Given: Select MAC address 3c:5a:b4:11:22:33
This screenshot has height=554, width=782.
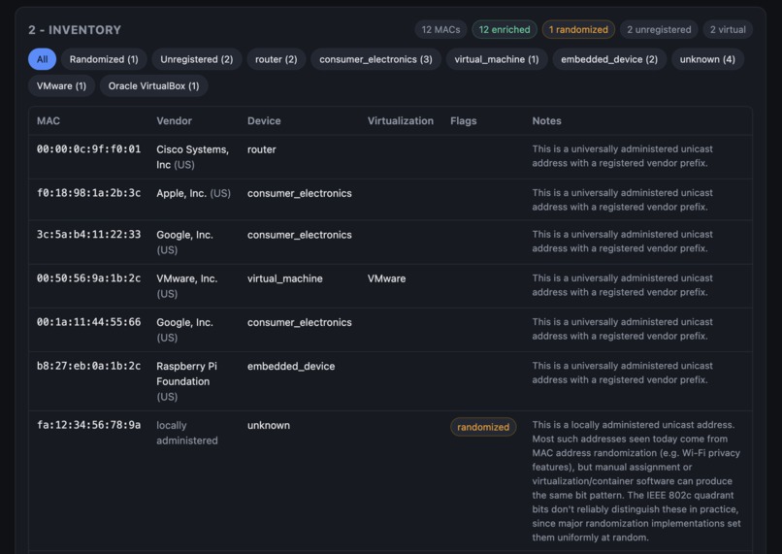Looking at the screenshot, I should click(88, 235).
